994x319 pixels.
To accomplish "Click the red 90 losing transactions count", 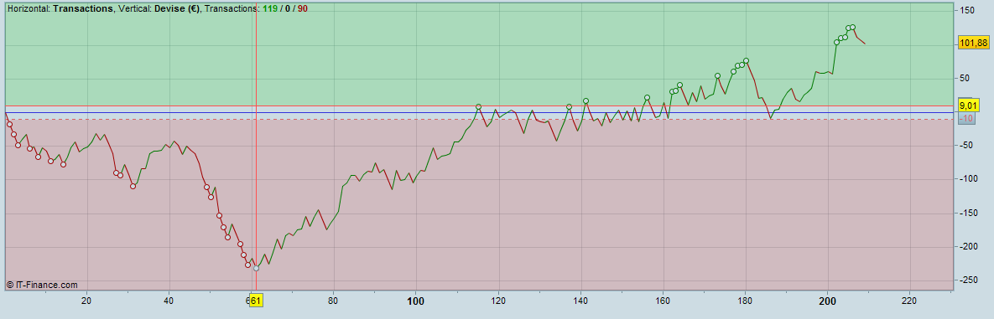I will 303,9.
